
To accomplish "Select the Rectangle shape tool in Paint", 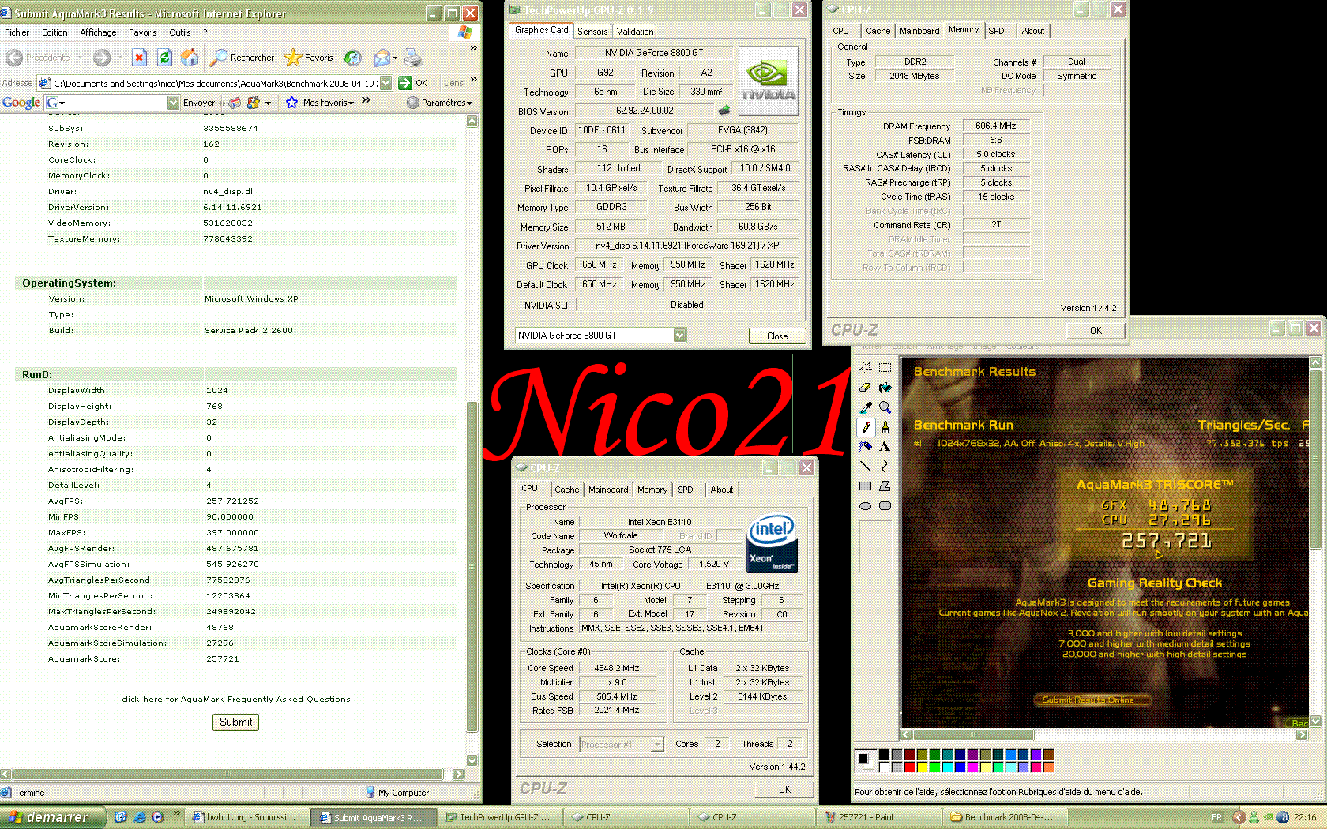I will (866, 486).
